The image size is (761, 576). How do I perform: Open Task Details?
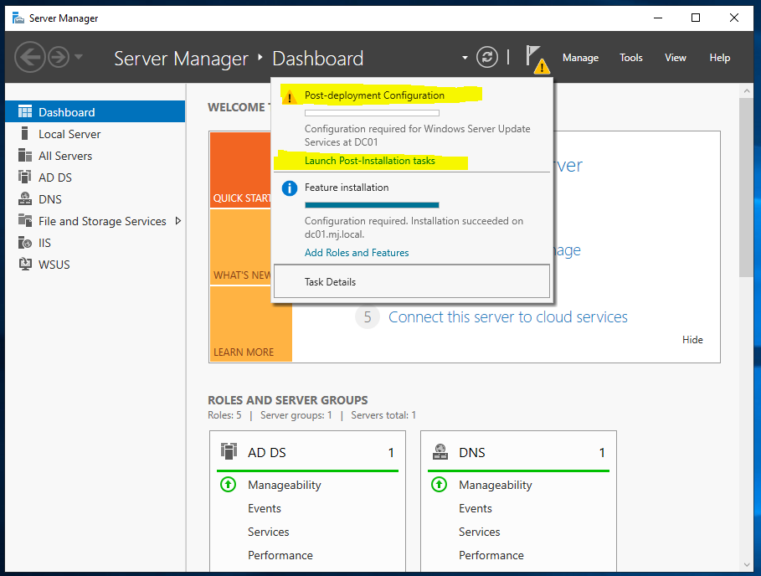pyautogui.click(x=412, y=281)
